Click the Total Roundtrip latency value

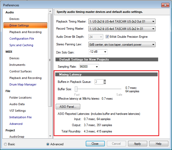pos(98,131)
